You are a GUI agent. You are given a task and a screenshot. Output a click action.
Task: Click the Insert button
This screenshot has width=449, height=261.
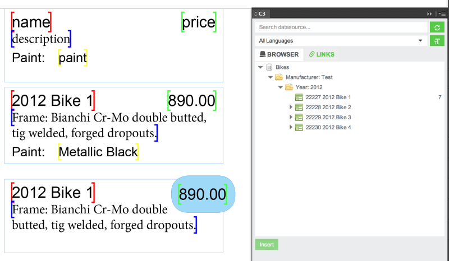(267, 245)
